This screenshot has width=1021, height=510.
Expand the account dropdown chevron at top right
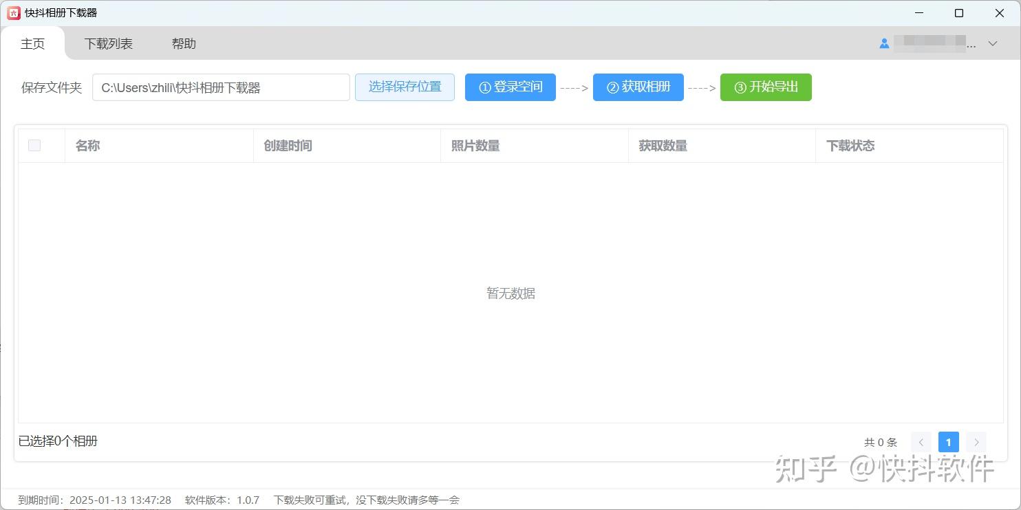[993, 43]
